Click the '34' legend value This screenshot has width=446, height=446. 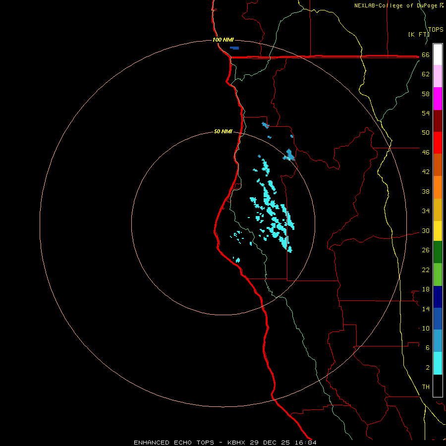pos(426,211)
